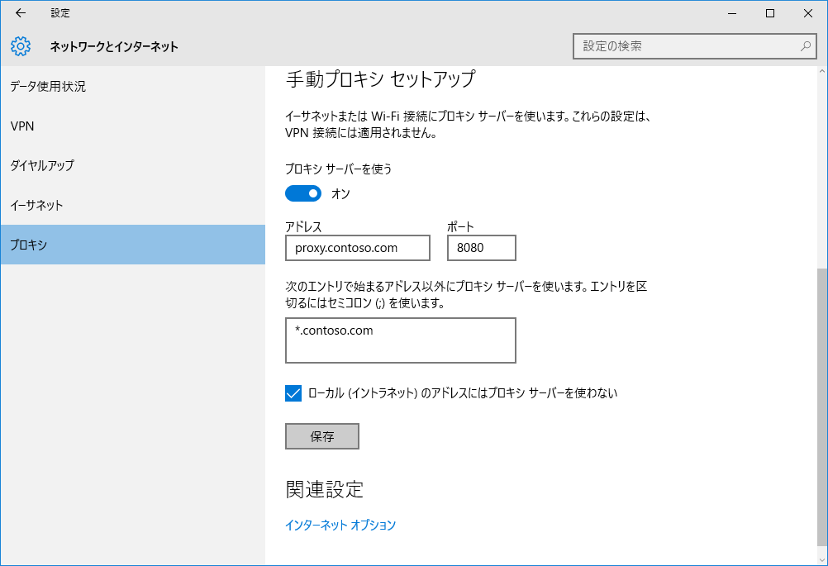Click the exceptions box containing *.contoso.com
This screenshot has width=828, height=566.
point(401,340)
